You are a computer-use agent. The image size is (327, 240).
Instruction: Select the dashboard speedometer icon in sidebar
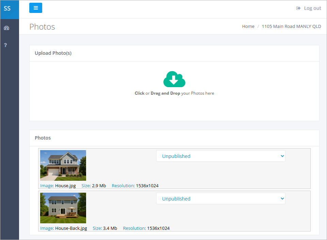point(6,28)
